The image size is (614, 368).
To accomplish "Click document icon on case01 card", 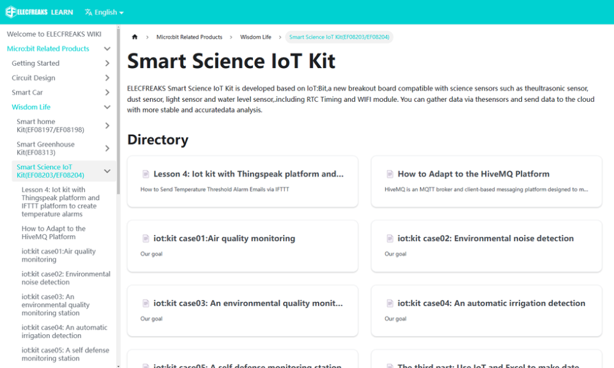I will 146,238.
